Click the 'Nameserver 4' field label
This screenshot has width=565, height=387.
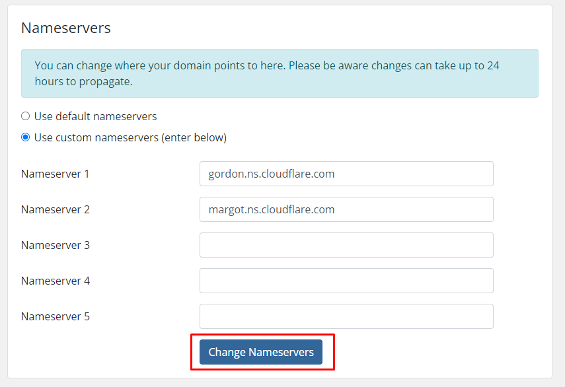(56, 281)
